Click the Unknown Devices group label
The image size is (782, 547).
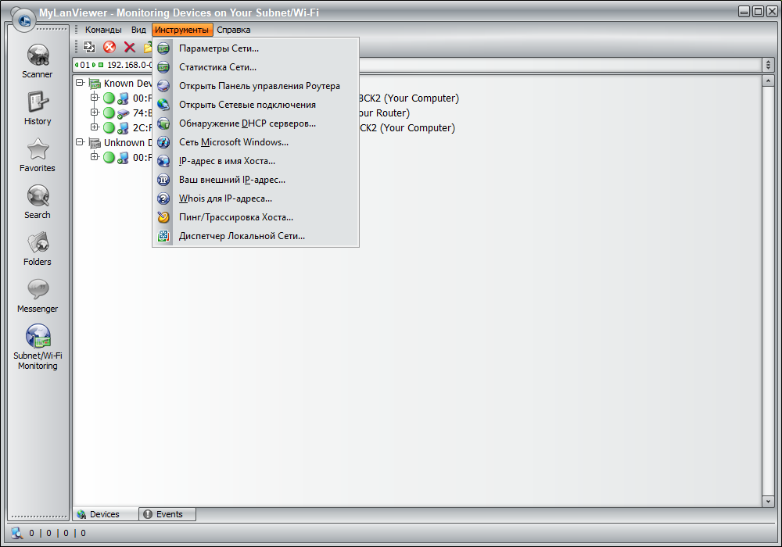pyautogui.click(x=127, y=142)
